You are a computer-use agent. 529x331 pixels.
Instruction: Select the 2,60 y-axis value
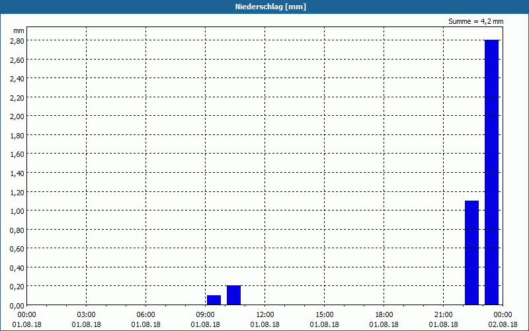19,60
